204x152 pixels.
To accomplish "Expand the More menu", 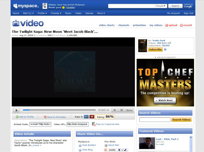I will [x=101, y=13].
